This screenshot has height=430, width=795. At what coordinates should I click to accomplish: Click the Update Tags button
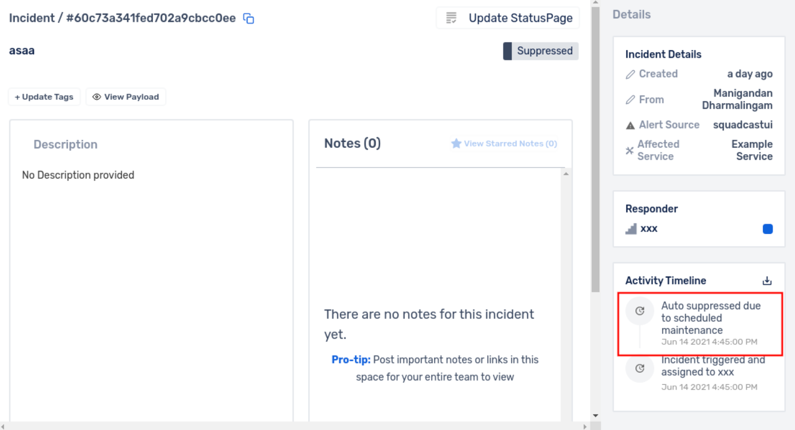[x=44, y=97]
